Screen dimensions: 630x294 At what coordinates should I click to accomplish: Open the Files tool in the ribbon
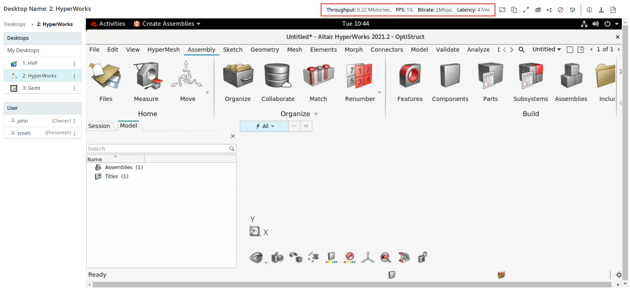[106, 76]
